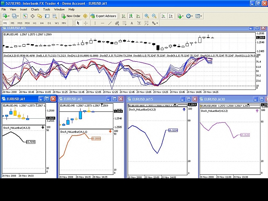
Task: Toggle chart Auto Scroll
Action: click(163, 16)
